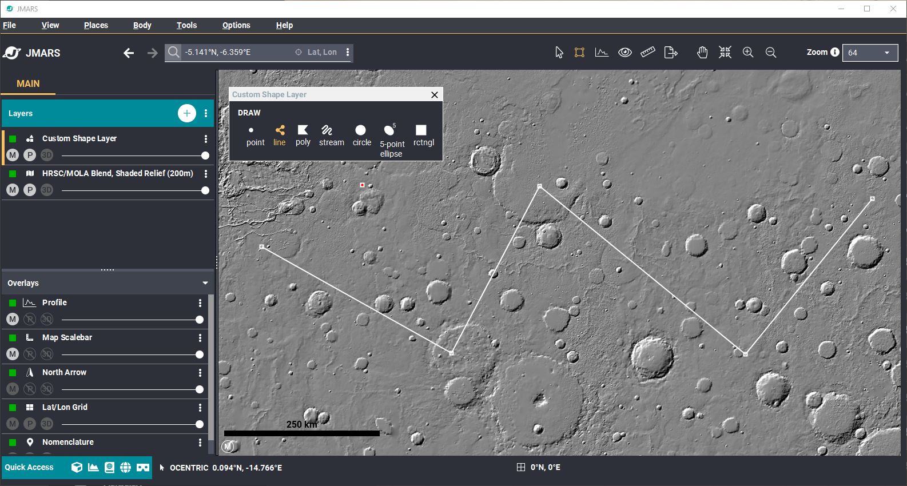Toggle Profile overlay M button
Image resolution: width=907 pixels, height=486 pixels.
pyautogui.click(x=13, y=319)
